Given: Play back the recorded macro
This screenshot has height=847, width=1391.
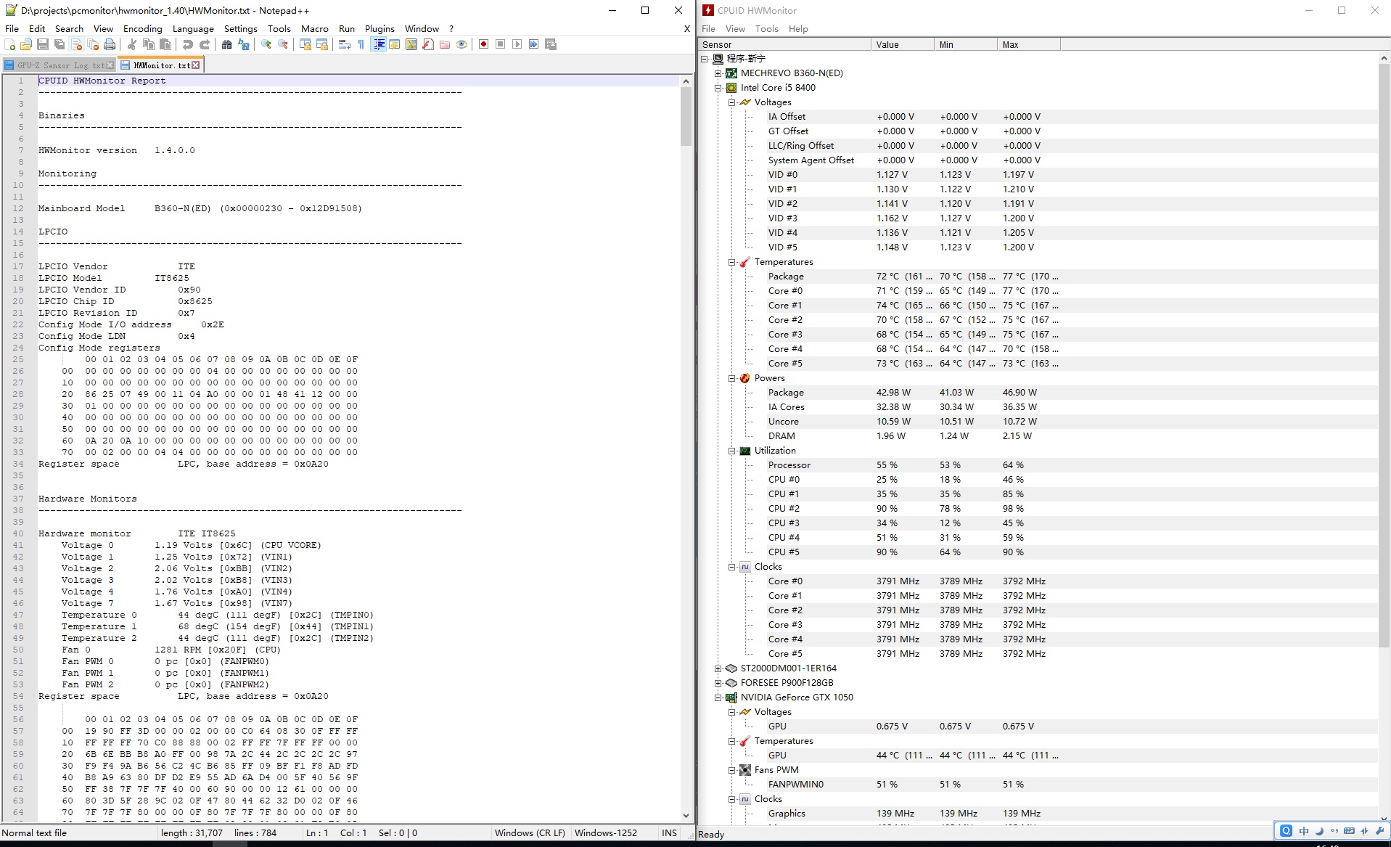Looking at the screenshot, I should (x=517, y=44).
